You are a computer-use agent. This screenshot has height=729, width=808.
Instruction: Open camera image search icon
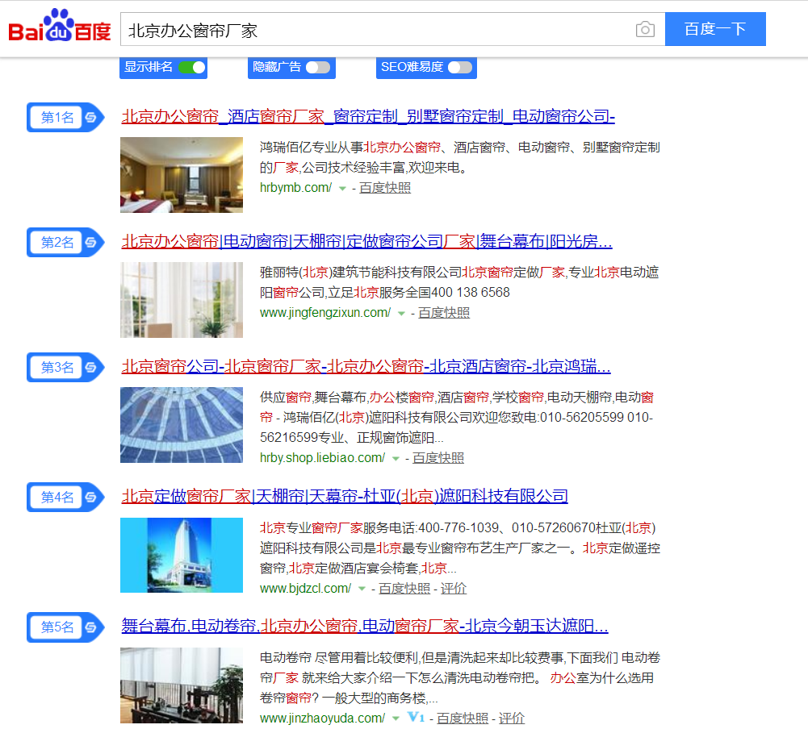(645, 29)
